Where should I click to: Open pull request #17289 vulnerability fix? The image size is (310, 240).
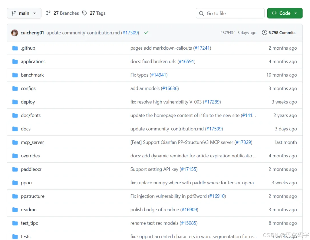212,102
